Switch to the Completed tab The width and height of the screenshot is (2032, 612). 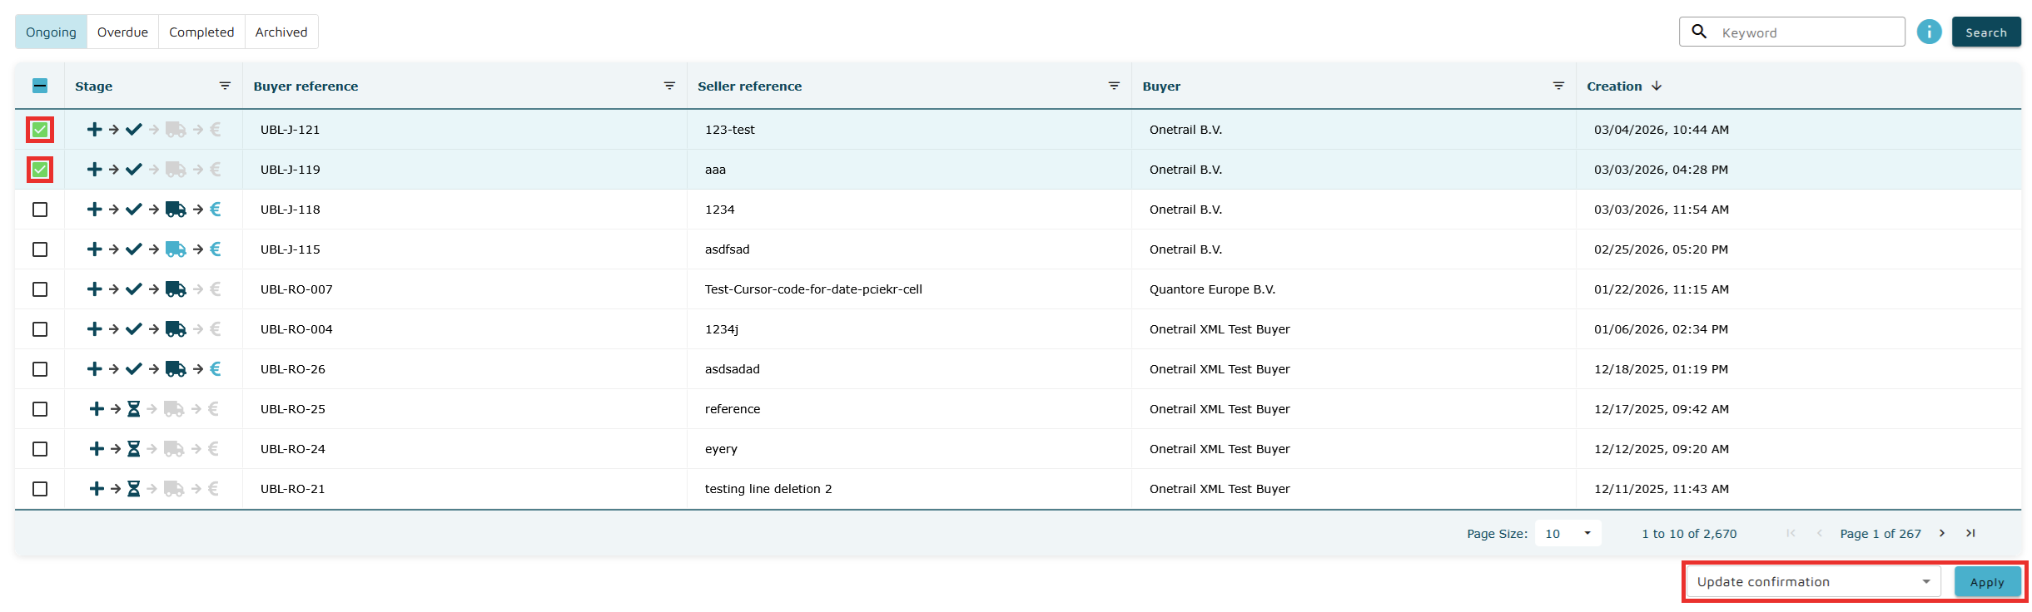[x=201, y=32]
